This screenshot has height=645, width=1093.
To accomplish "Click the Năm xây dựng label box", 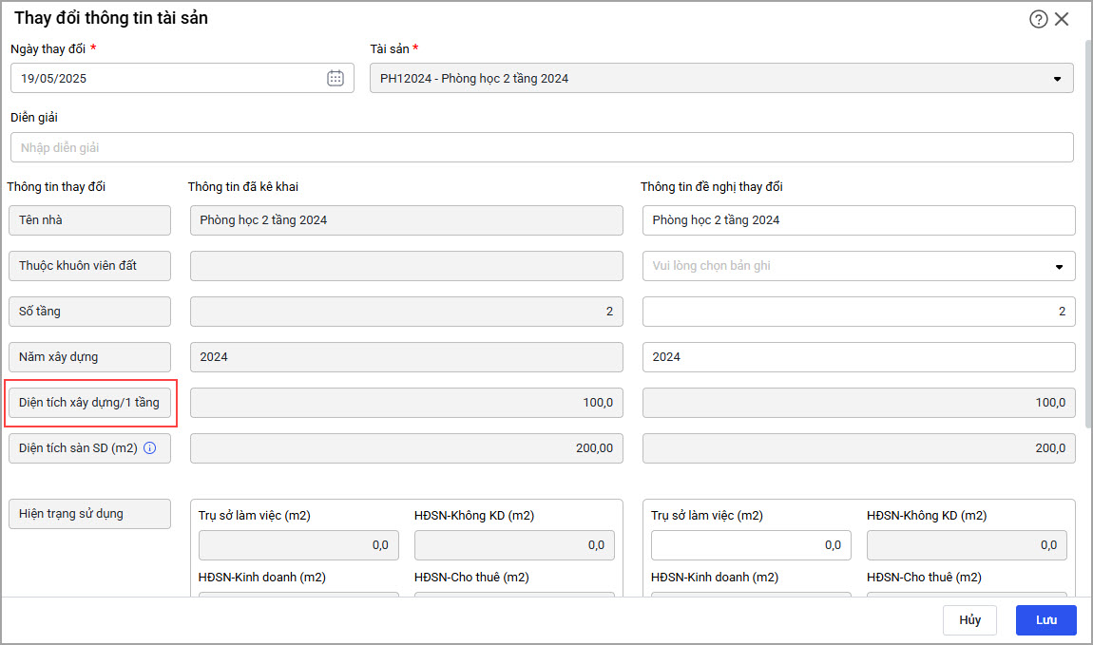I will point(89,357).
